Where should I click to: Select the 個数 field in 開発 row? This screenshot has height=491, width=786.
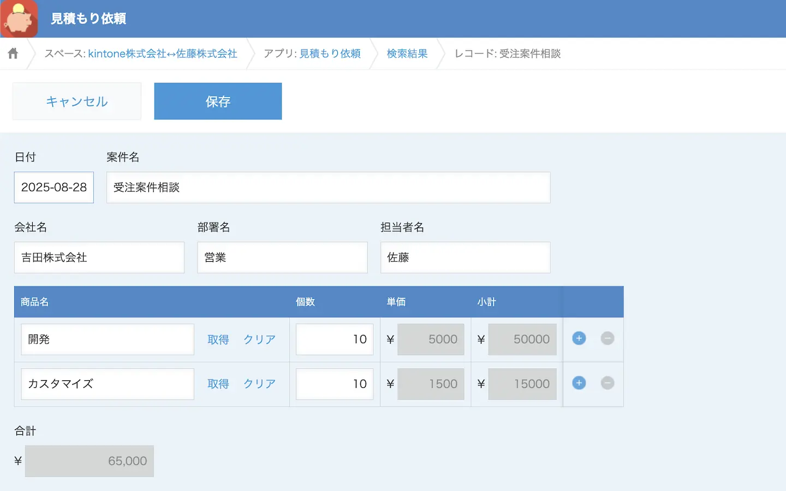click(x=334, y=339)
